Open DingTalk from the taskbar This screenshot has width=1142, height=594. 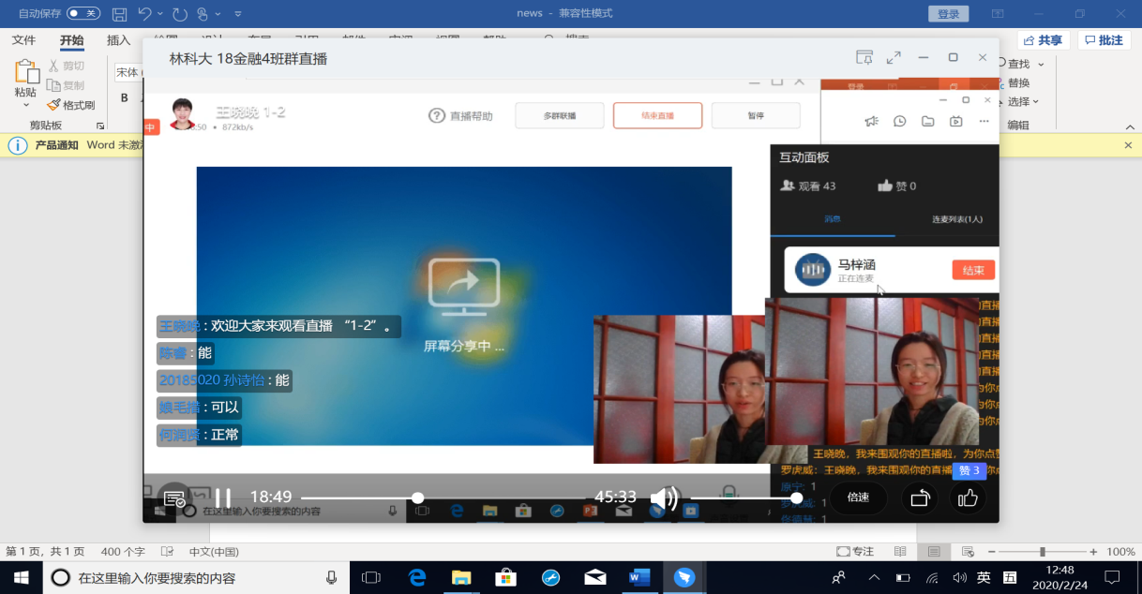pyautogui.click(x=684, y=577)
